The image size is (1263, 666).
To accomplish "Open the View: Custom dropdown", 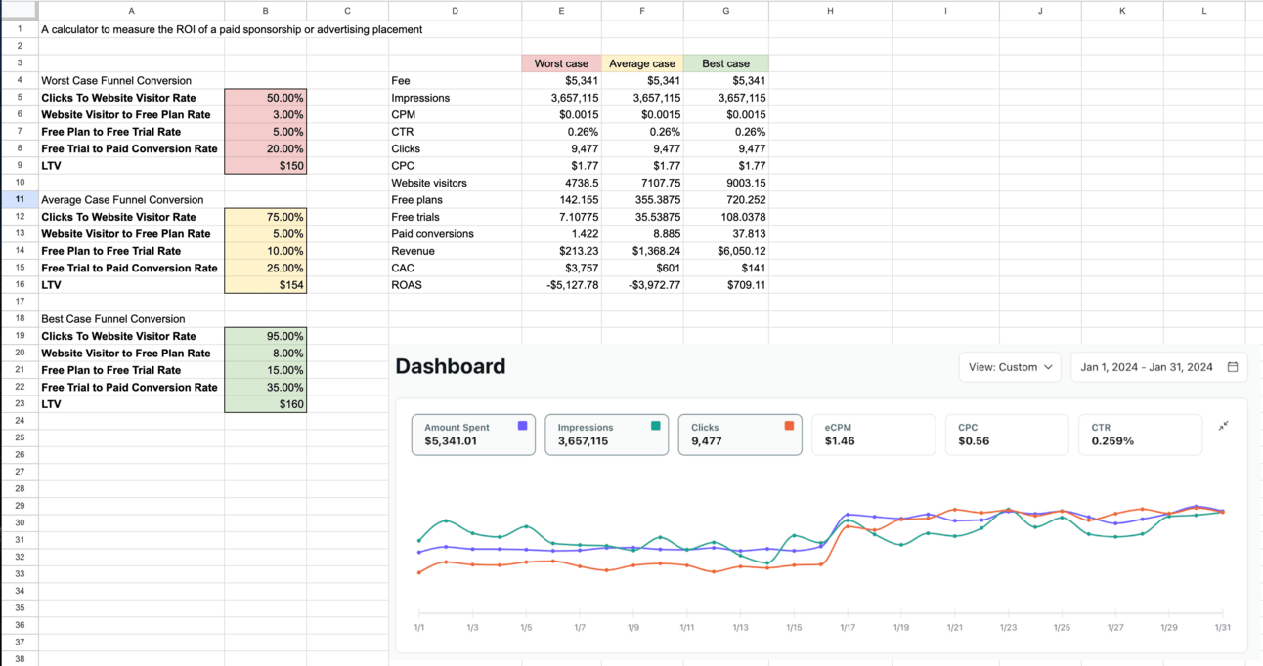I will pyautogui.click(x=1010, y=367).
